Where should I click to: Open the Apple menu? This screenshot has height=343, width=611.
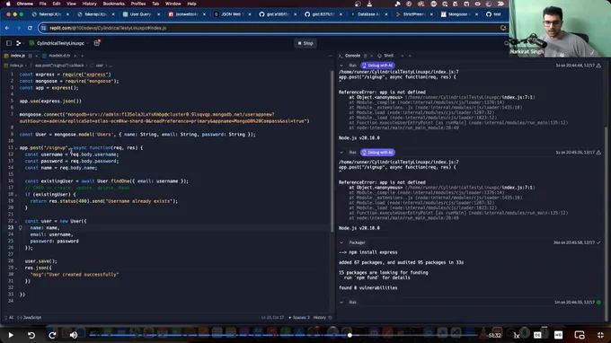pos(8,4)
